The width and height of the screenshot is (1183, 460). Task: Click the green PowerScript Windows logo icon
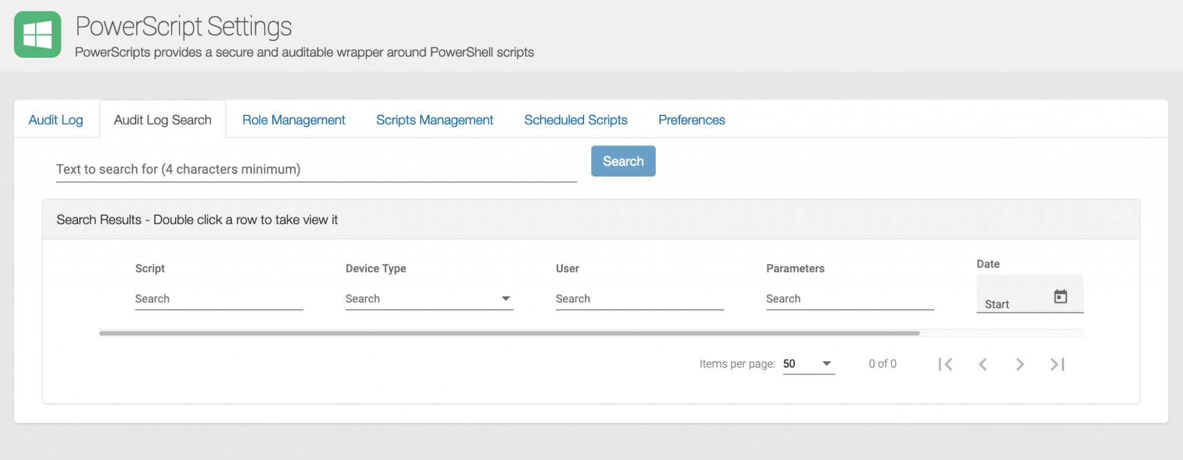38,35
